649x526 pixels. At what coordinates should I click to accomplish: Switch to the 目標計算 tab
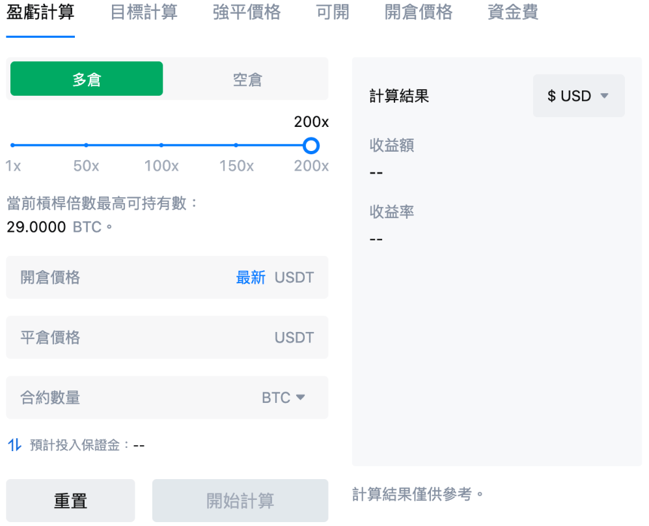click(x=143, y=12)
